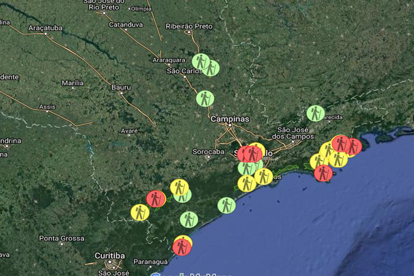Select the green hiker marker north of Campinas

click(x=205, y=99)
